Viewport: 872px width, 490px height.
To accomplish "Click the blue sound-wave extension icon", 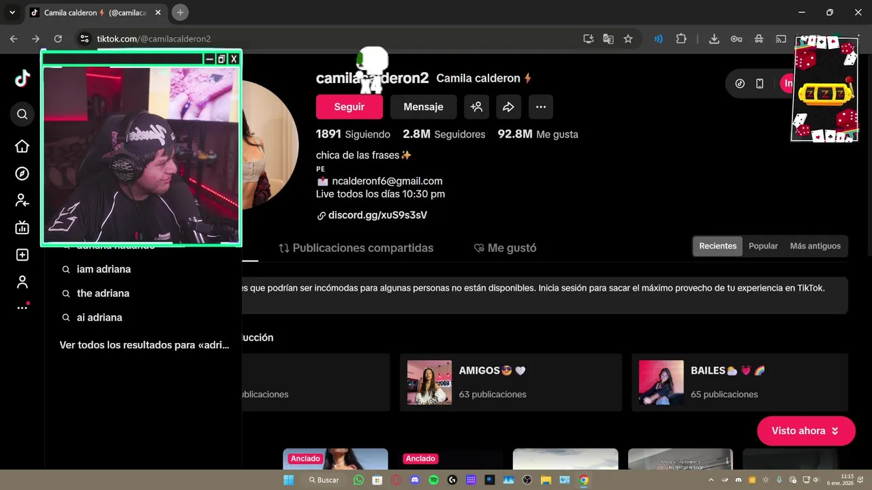I will pyautogui.click(x=658, y=39).
